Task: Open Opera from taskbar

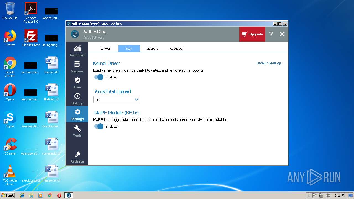Action: coord(59,195)
